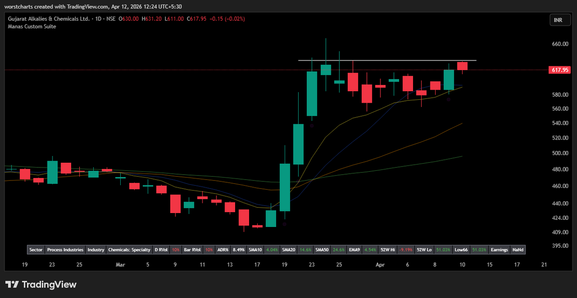Click the SMA50 label cell
The width and height of the screenshot is (577, 298).
click(322, 250)
